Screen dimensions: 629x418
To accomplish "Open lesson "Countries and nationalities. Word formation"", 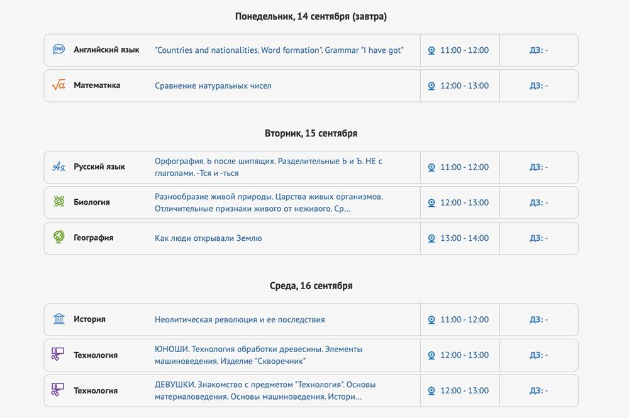I will point(279,50).
